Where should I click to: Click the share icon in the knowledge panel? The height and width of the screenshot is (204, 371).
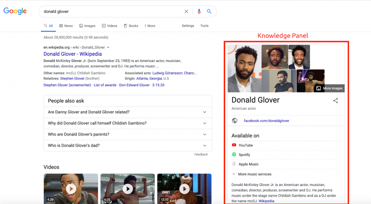point(335,101)
